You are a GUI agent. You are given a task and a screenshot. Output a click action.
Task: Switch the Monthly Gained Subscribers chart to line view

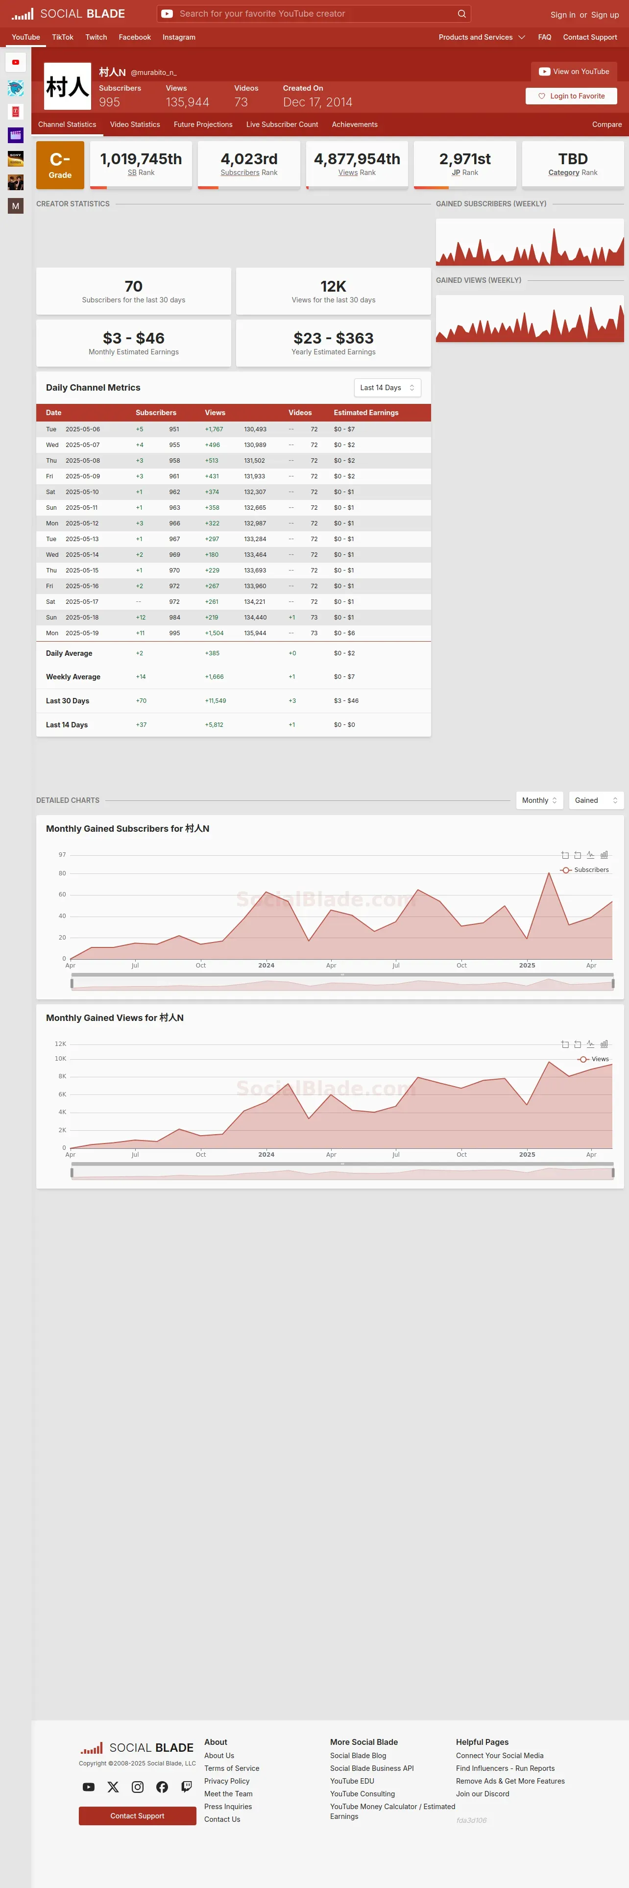(591, 855)
